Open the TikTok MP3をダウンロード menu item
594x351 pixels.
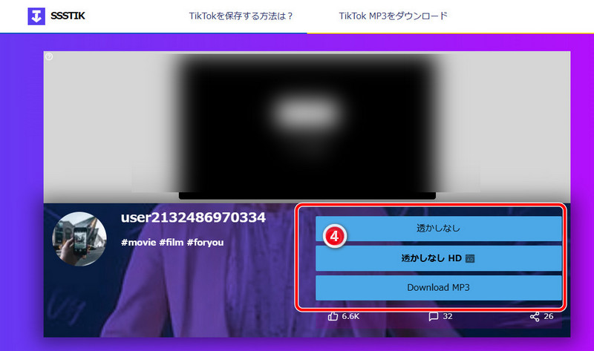393,16
